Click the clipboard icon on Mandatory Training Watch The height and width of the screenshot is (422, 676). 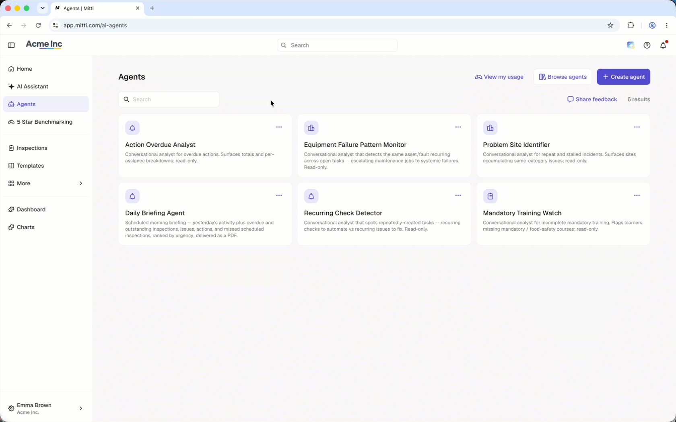point(490,196)
